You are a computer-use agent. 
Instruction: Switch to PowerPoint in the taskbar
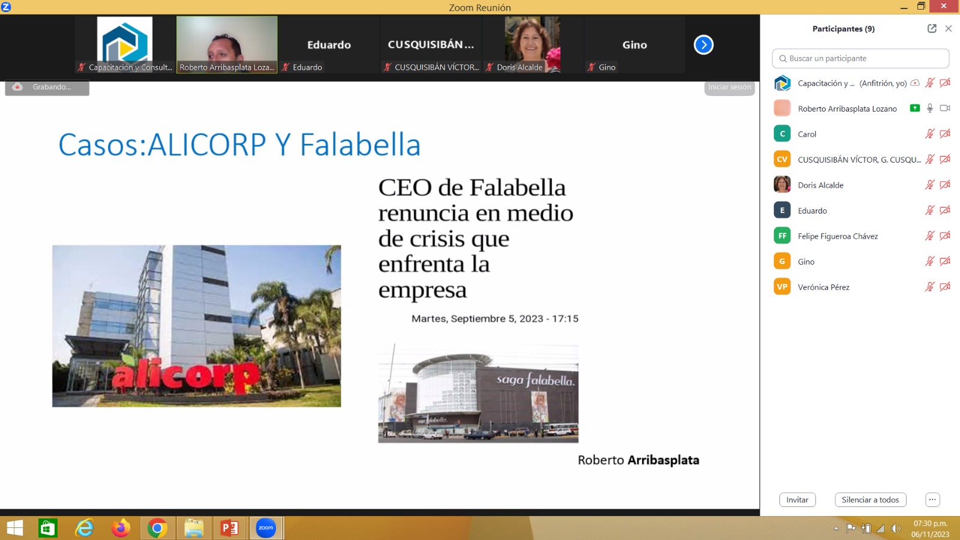click(230, 528)
